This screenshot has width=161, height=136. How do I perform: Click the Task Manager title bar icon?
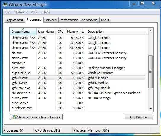[x=5, y=5]
